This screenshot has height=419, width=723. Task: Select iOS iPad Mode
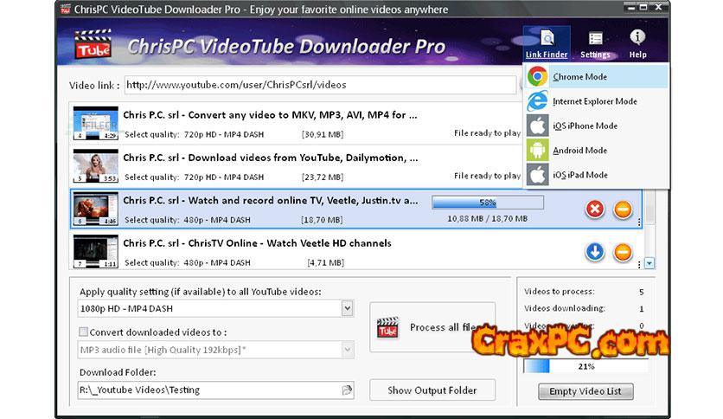(596, 174)
